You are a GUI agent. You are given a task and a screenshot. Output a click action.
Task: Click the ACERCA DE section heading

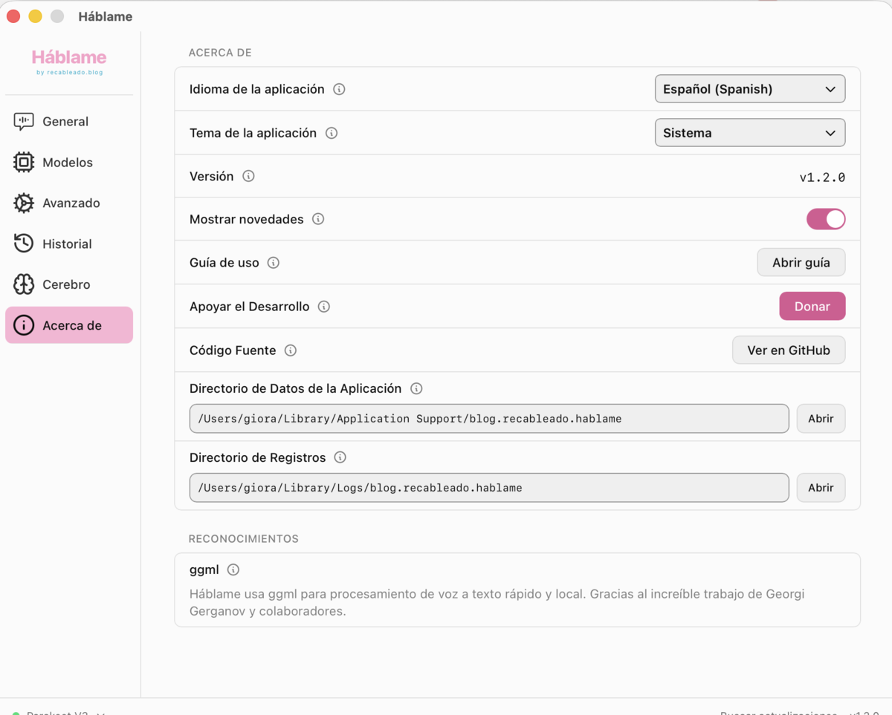pyautogui.click(x=220, y=53)
